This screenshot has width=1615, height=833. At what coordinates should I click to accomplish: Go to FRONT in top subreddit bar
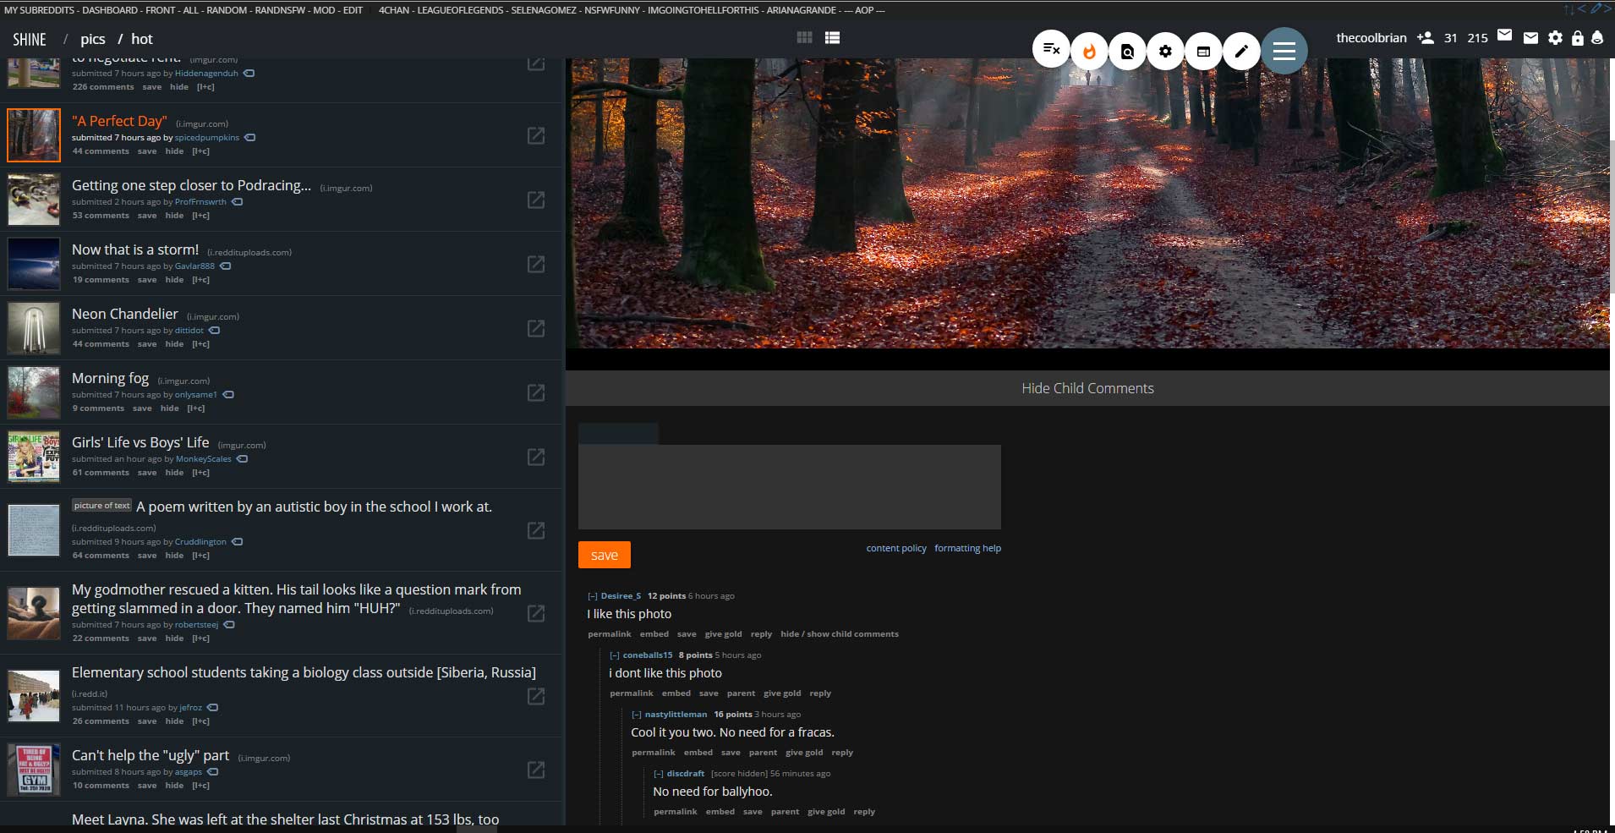coord(160,10)
